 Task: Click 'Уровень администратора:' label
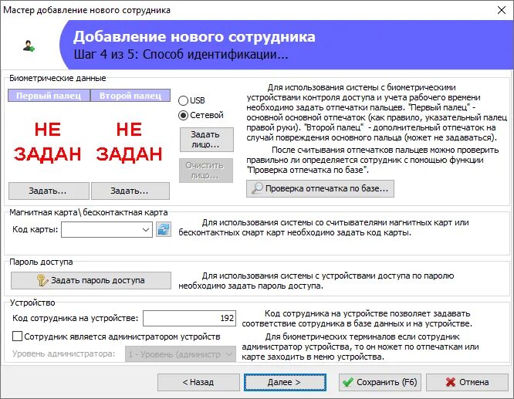pos(63,353)
